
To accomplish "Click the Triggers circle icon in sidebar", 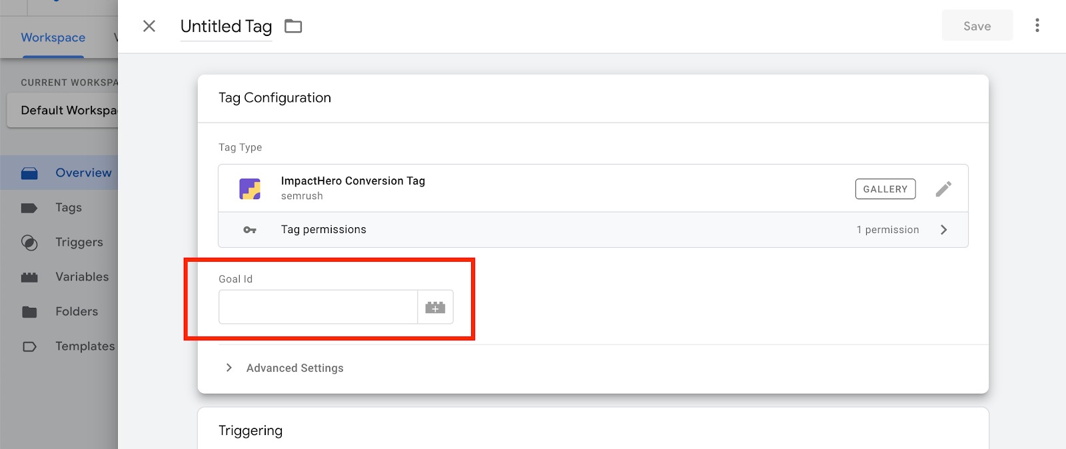I will (29, 242).
